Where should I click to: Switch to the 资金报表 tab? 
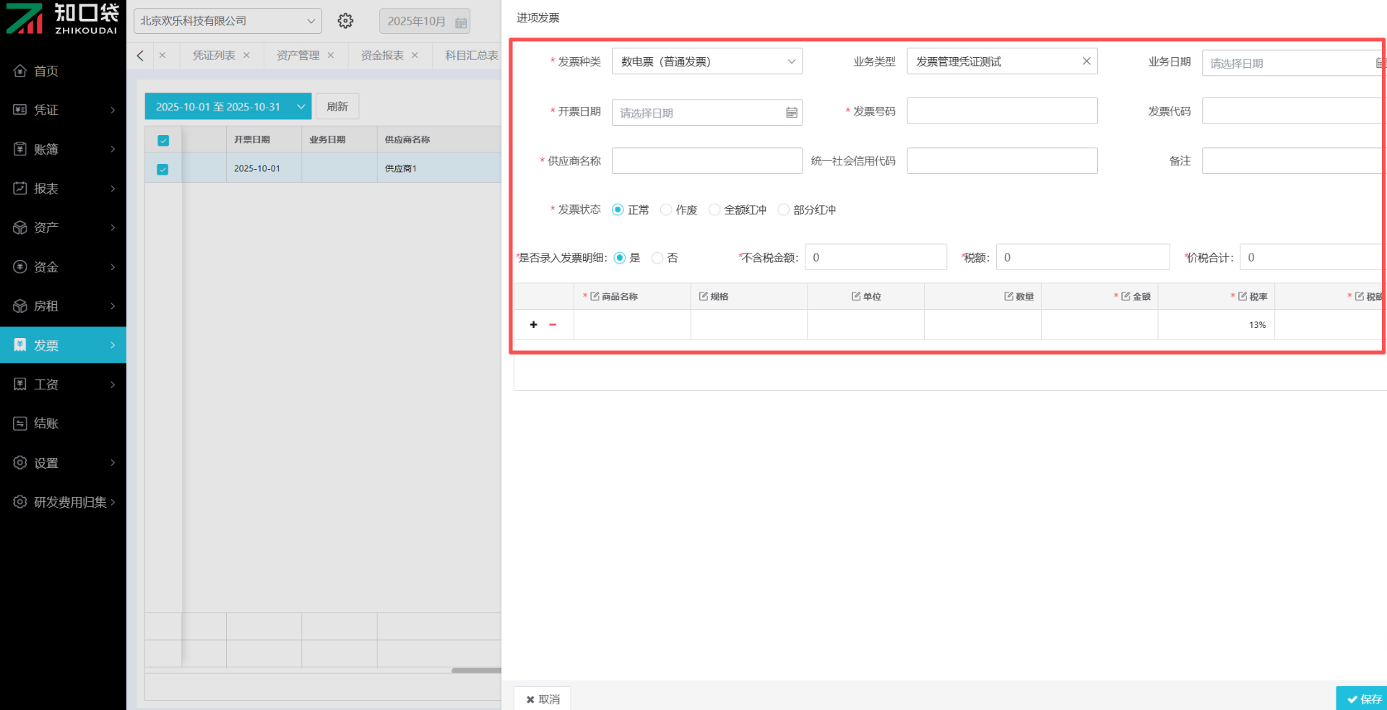pyautogui.click(x=382, y=56)
